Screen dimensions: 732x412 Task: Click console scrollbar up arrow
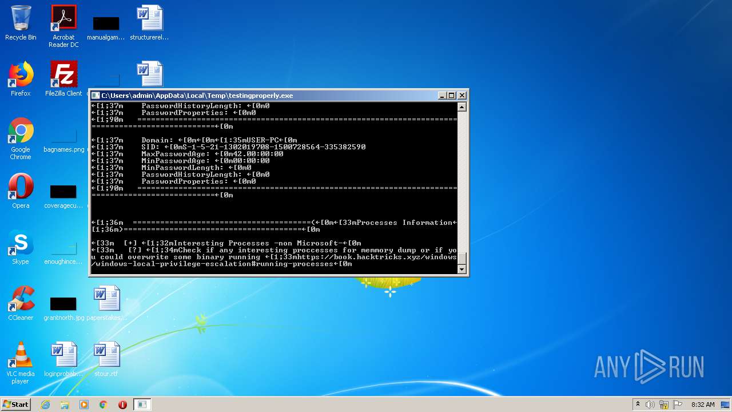coord(462,106)
